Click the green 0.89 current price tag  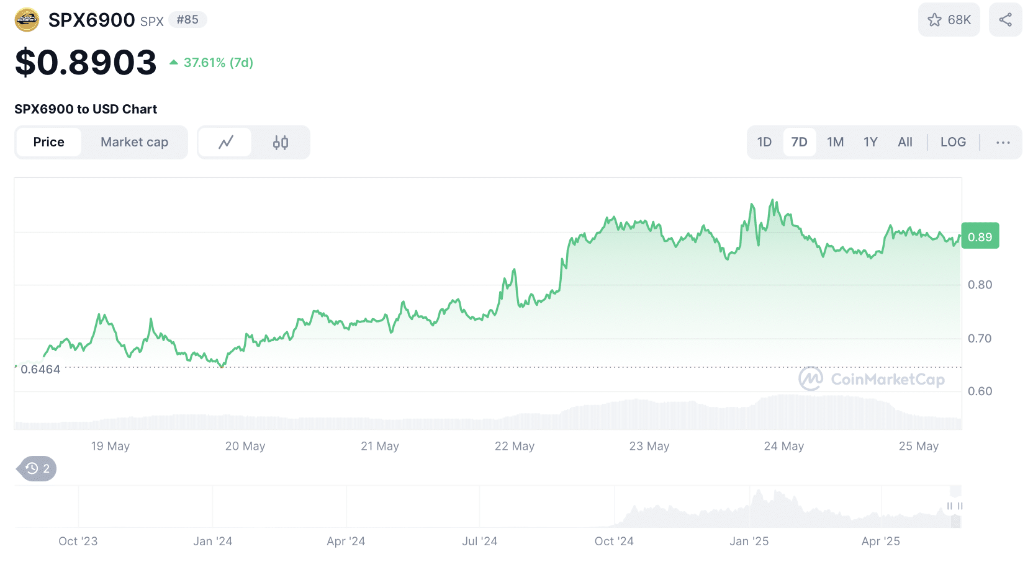980,236
